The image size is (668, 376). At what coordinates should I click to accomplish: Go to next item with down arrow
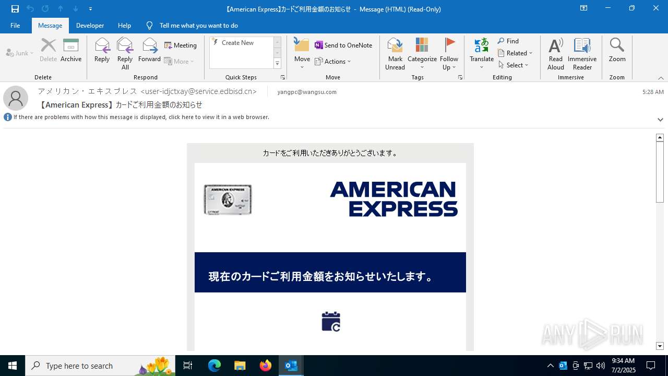76,9
